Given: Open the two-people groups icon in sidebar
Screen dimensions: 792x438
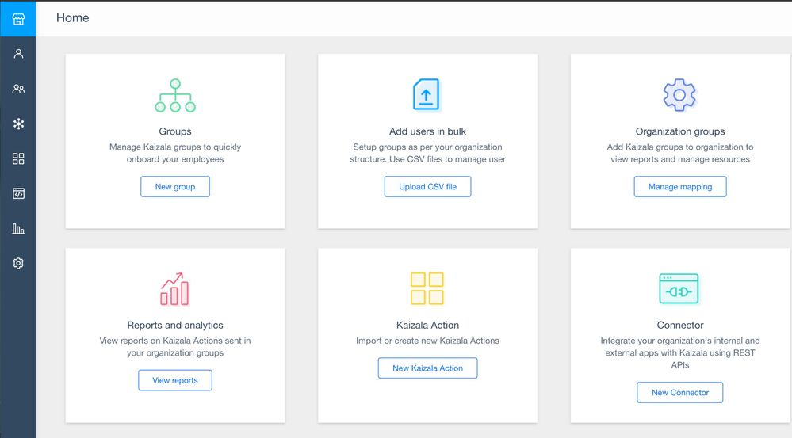Looking at the screenshot, I should point(18,89).
